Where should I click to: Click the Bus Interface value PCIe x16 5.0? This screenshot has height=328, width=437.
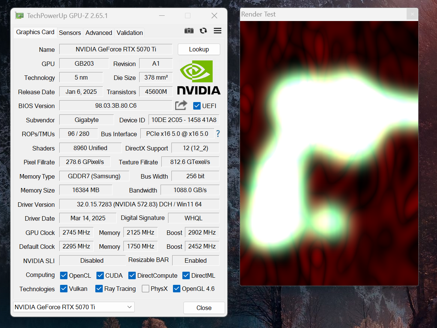[177, 134]
